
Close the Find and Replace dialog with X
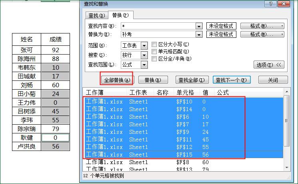[x=284, y=4]
